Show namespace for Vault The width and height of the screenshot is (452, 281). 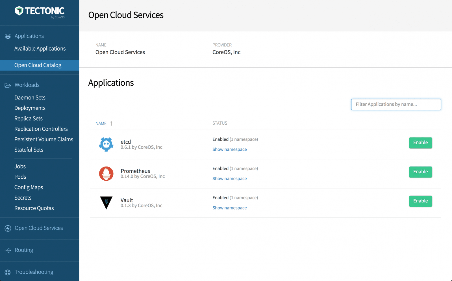(229, 208)
